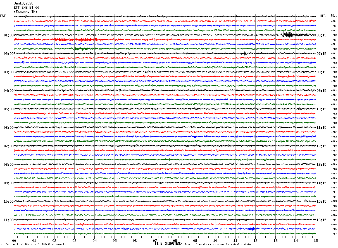The image size is (338, 248).
Task: Select the 06:00 EST time label
Action: click(9, 128)
